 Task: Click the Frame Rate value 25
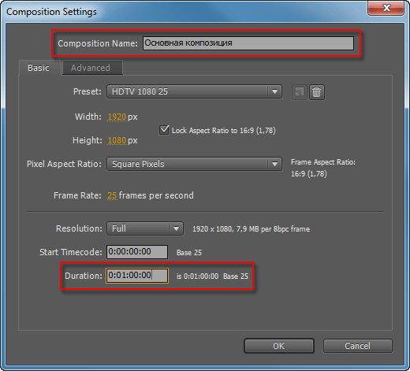[x=112, y=195]
